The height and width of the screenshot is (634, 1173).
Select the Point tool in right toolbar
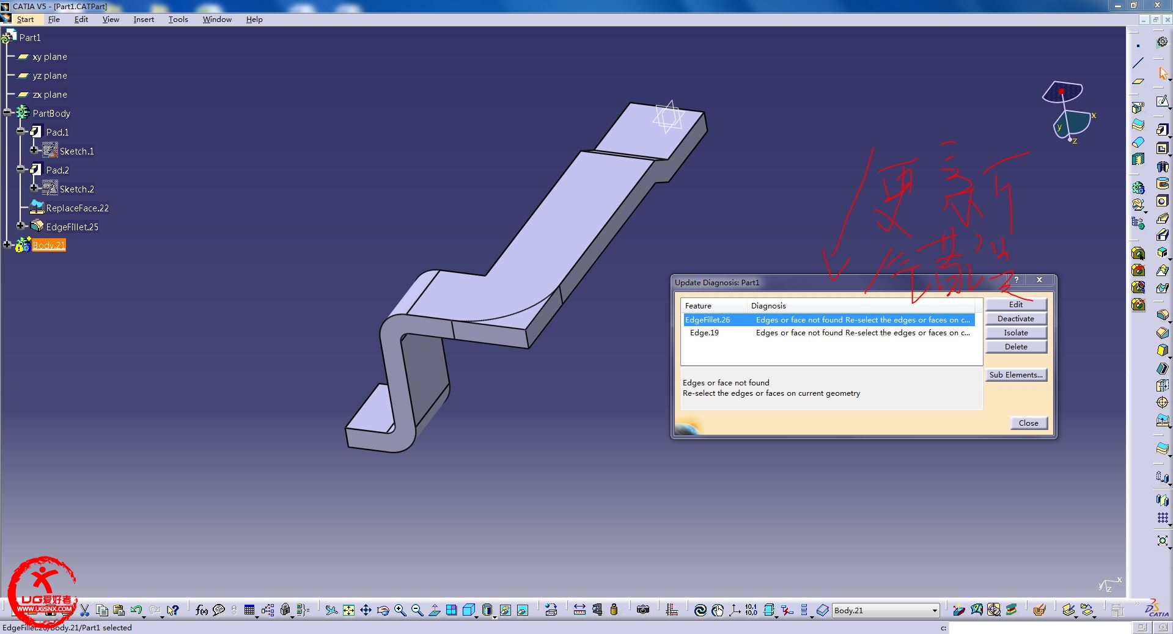pyautogui.click(x=1138, y=46)
